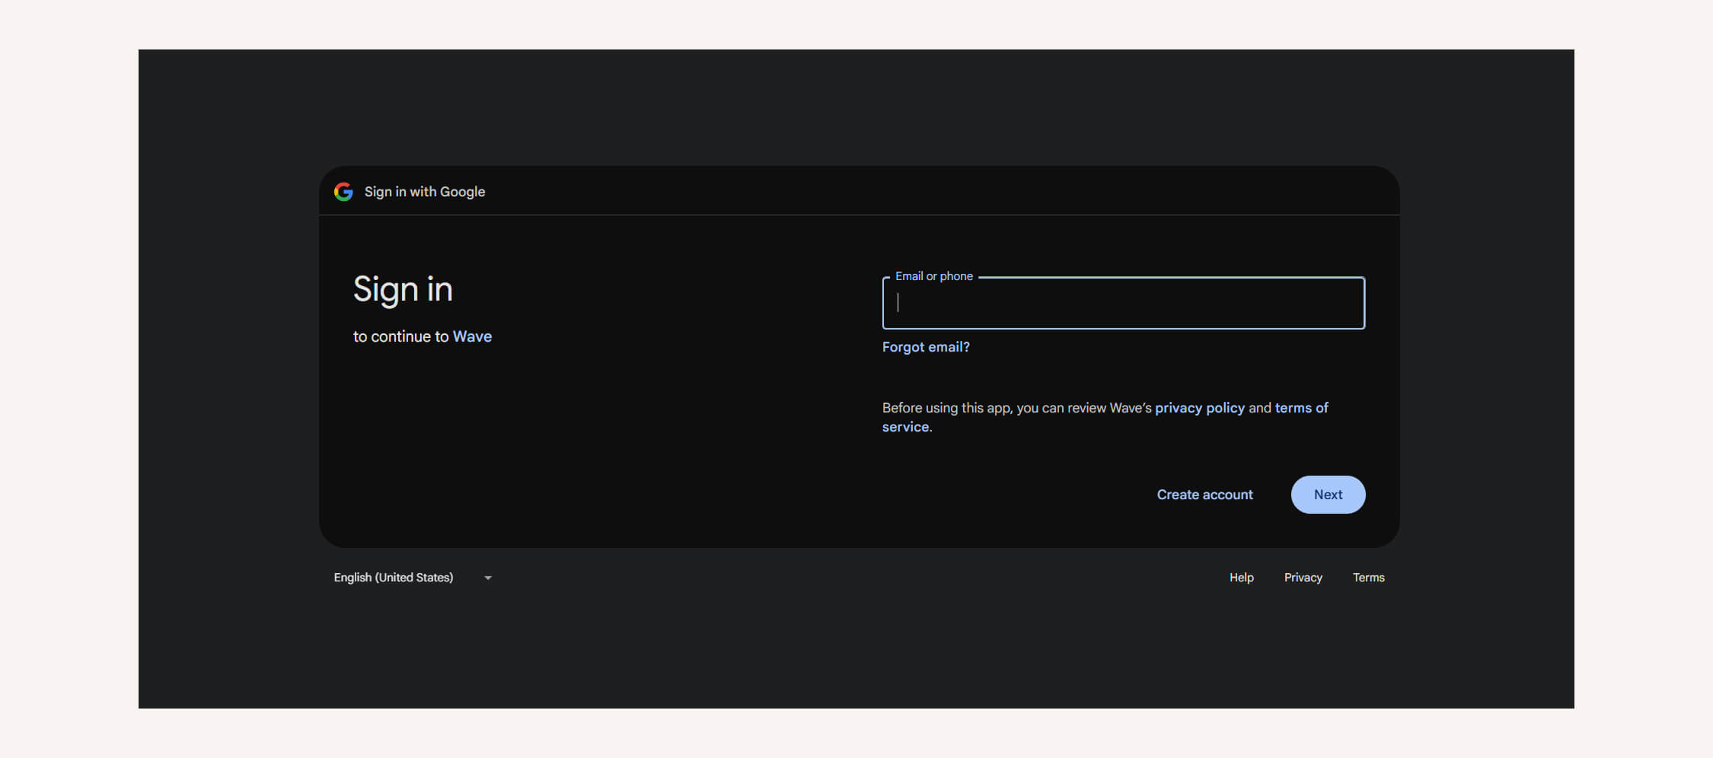Open Wave's privacy policy
The image size is (1713, 758).
click(1200, 407)
